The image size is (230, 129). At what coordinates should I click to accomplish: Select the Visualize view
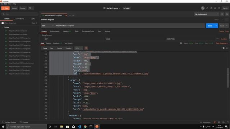coord(68,48)
